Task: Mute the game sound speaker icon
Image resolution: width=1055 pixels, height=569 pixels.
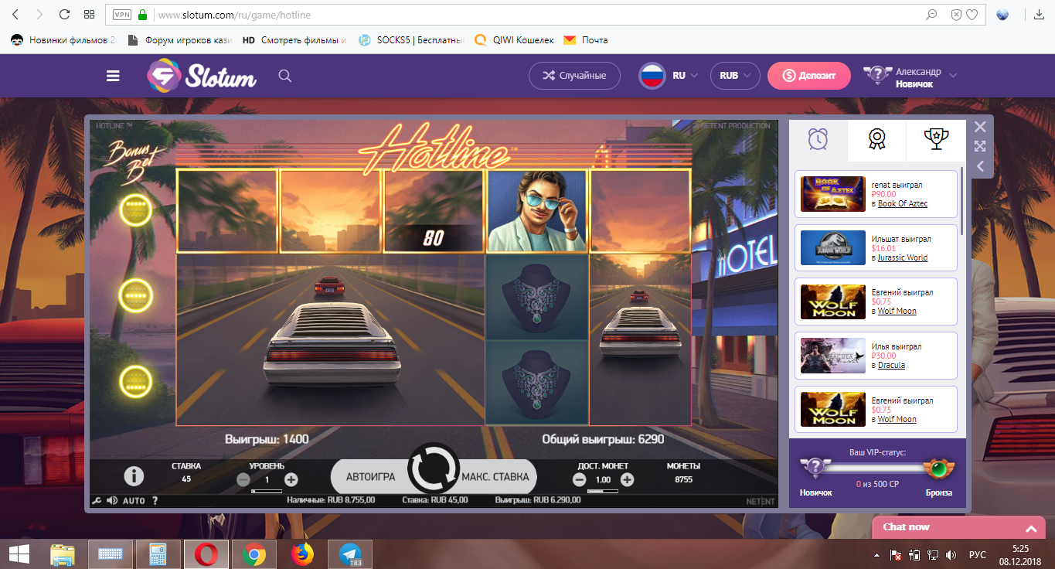Action: click(112, 501)
